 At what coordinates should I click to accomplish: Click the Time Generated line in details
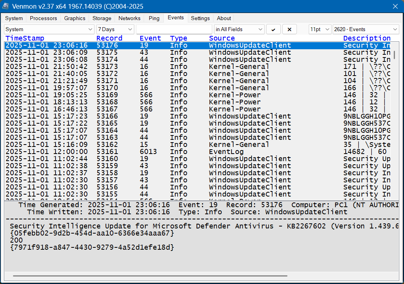(208, 205)
